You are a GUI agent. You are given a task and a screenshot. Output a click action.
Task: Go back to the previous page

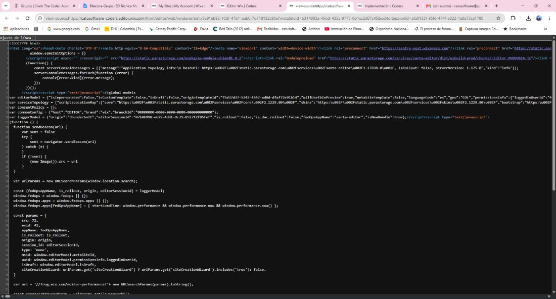(x=7, y=18)
